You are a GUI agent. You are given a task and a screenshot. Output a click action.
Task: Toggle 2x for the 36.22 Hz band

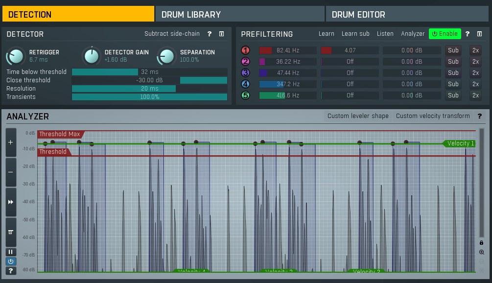coord(476,62)
